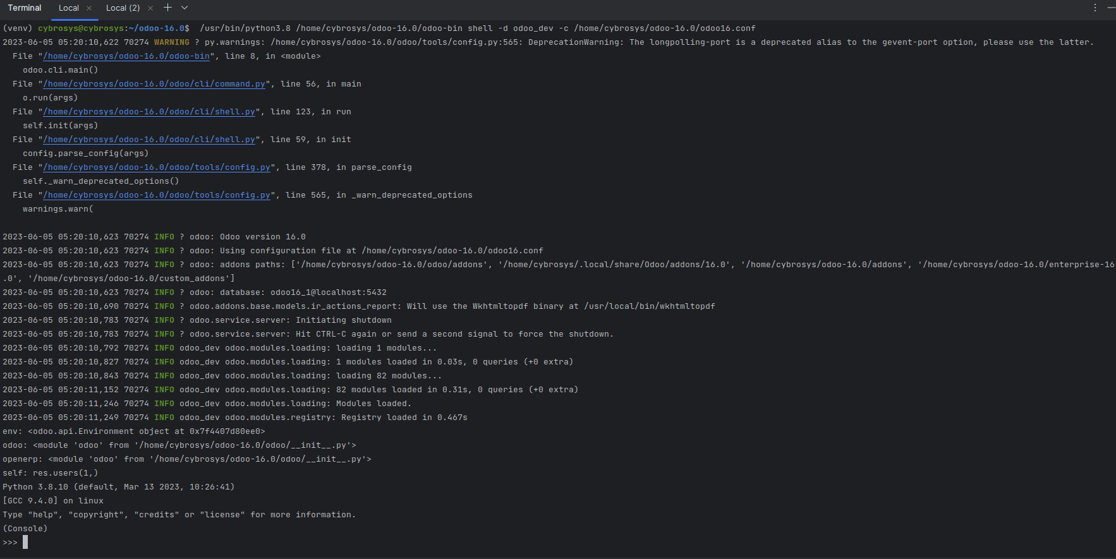Click the 'Using configuration file' log line
The width and height of the screenshot is (1116, 559).
(x=273, y=251)
